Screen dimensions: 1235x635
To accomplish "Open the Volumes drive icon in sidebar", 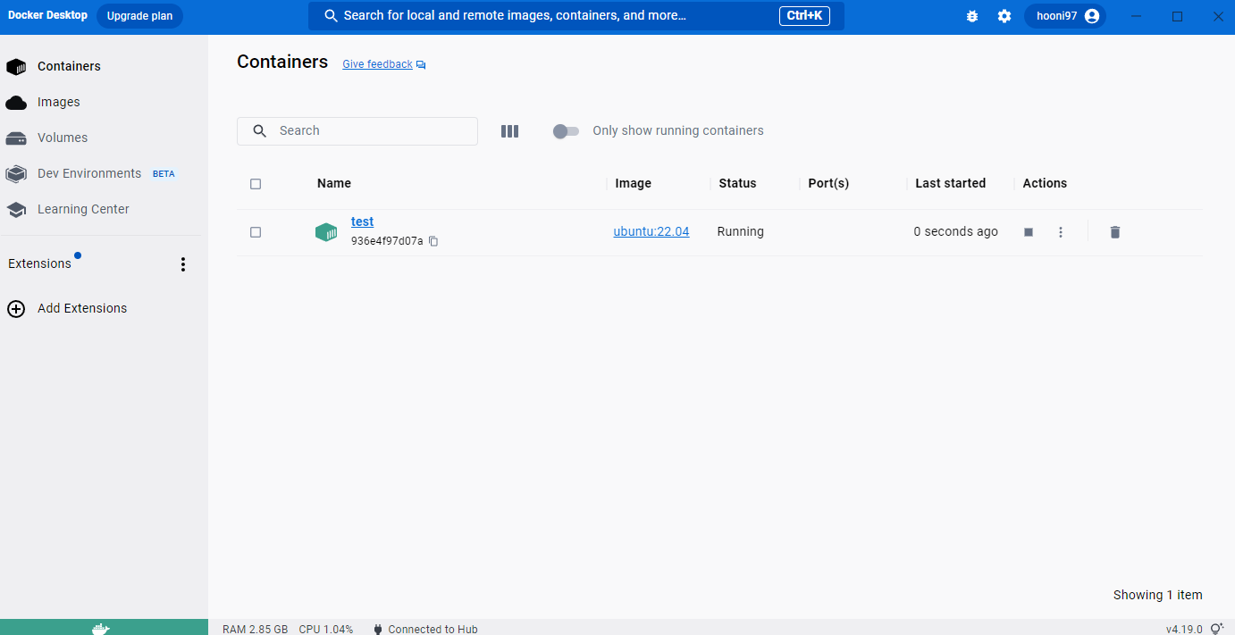I will 16,138.
